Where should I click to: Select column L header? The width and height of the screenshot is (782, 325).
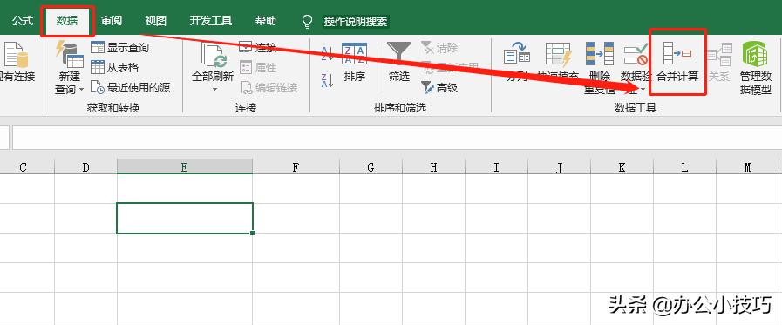pos(684,167)
